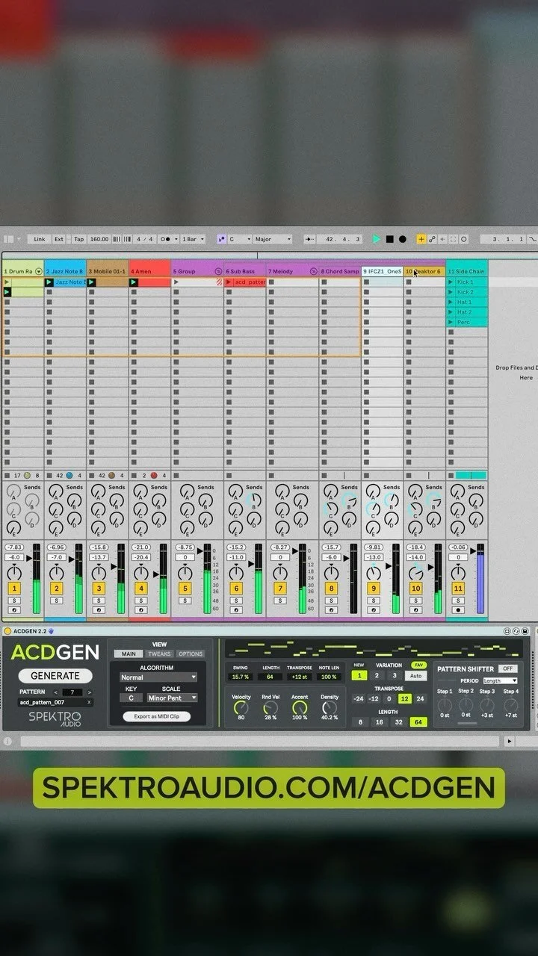Toggle the purple scale mode icon
538x956 pixels.
[221, 239]
